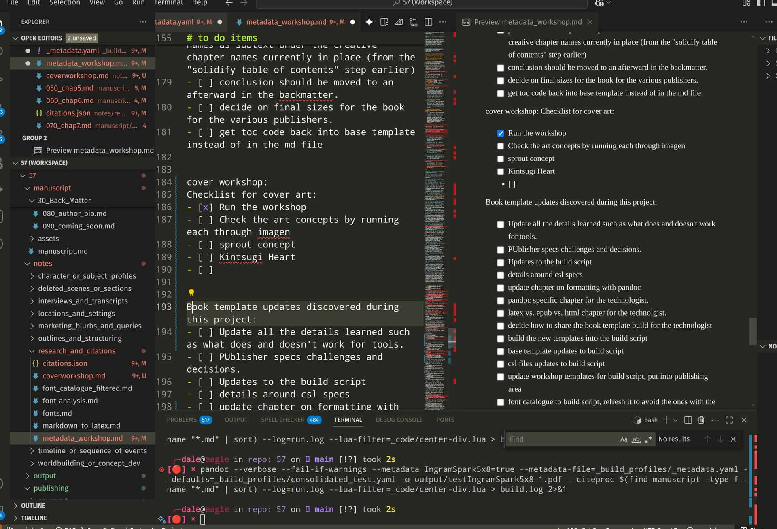Collapse the Open Editors section
The image size is (777, 529).
pyautogui.click(x=15, y=38)
